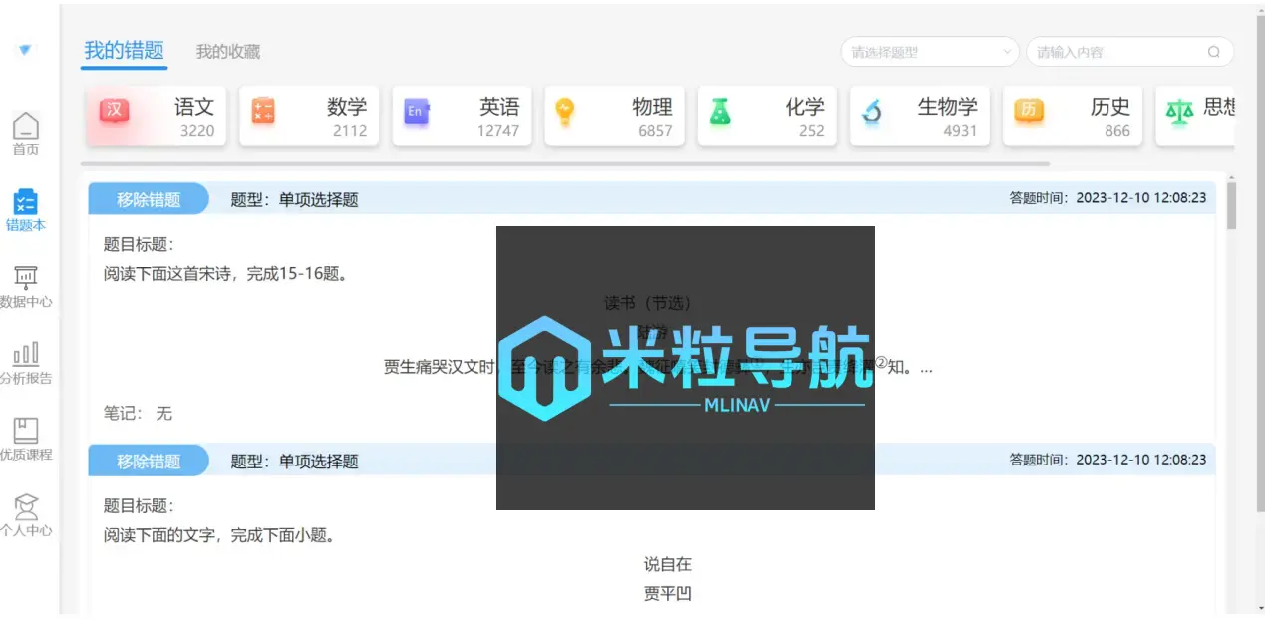Select the 物理 6857 subject card
The image size is (1265, 620).
pyautogui.click(x=614, y=116)
